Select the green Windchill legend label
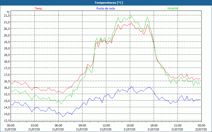Screen dimensions: 212x132 tap(173, 8)
